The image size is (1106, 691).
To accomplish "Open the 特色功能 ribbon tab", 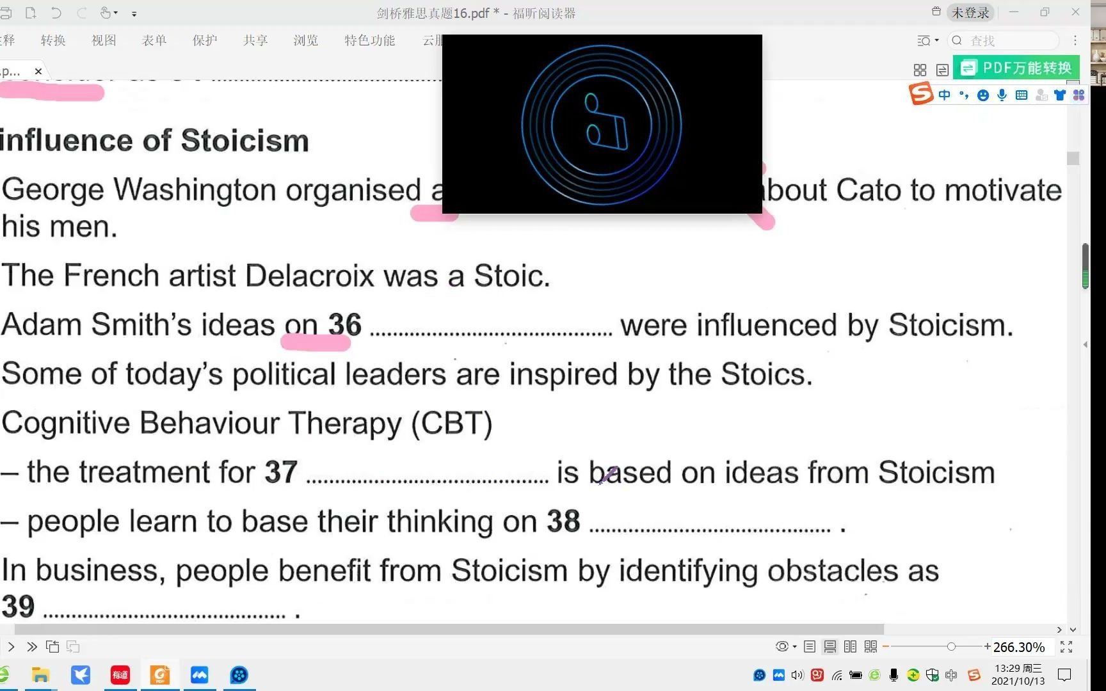I will (370, 40).
